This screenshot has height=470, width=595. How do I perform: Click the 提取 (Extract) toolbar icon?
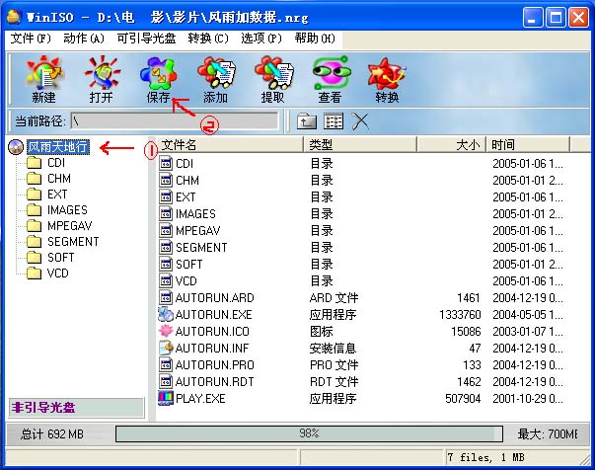[x=272, y=78]
